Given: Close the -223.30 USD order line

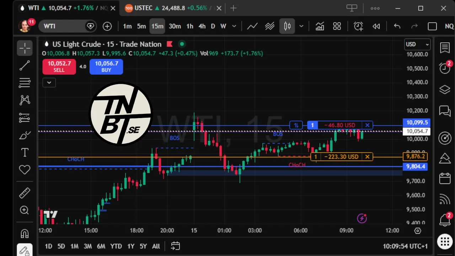Looking at the screenshot, I should click(367, 156).
